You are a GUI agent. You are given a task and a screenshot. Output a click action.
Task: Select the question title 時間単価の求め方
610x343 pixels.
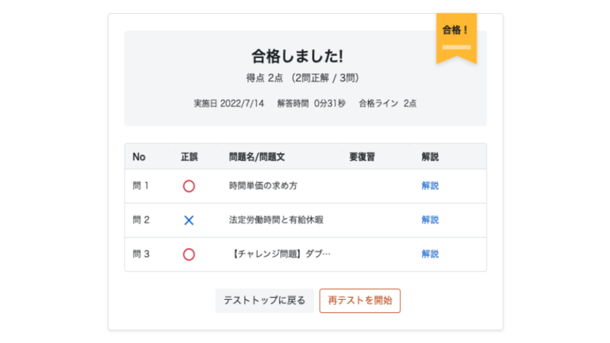pos(263,186)
